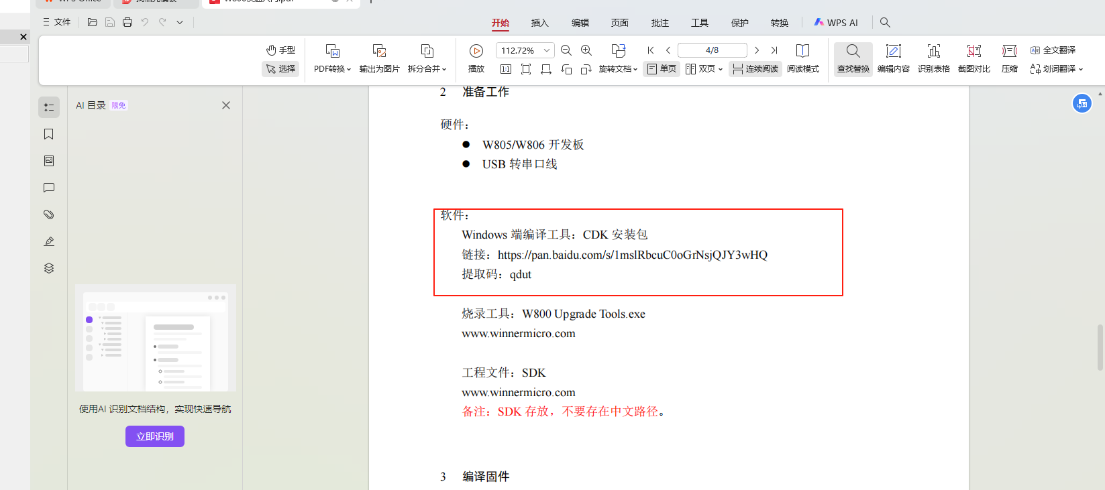Click 截图对比 screenshot compare

[x=974, y=59]
